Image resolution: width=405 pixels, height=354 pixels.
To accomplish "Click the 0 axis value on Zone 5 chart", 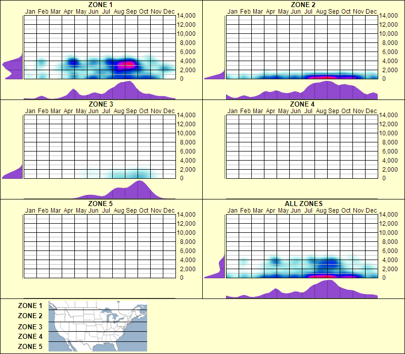I will [182, 277].
